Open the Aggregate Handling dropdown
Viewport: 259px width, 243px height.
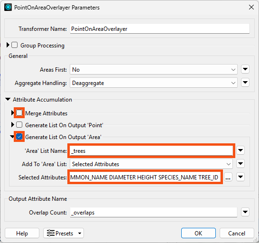[154, 83]
